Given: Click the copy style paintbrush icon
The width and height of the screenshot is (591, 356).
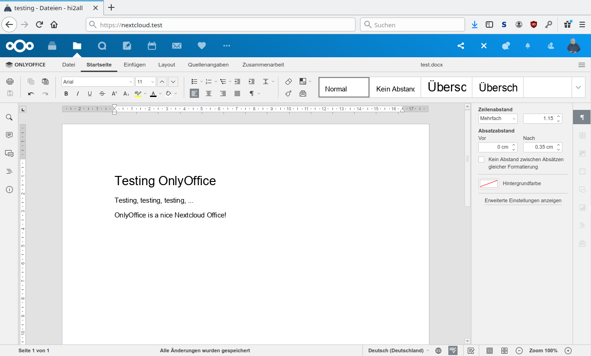Looking at the screenshot, I should pos(289,94).
